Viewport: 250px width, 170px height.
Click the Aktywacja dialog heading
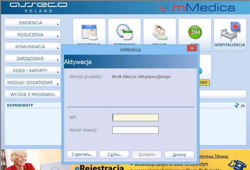[78, 62]
